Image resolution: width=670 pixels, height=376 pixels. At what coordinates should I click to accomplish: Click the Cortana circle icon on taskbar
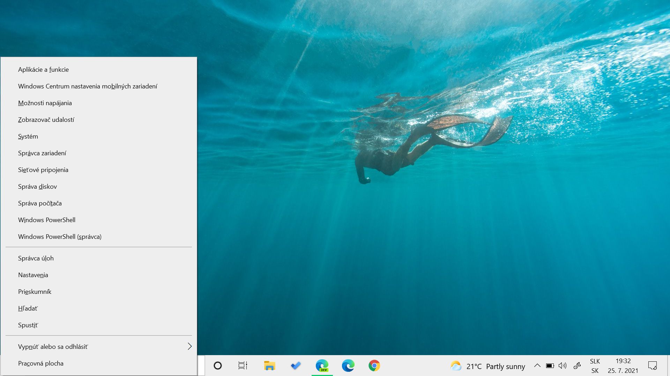pyautogui.click(x=218, y=366)
